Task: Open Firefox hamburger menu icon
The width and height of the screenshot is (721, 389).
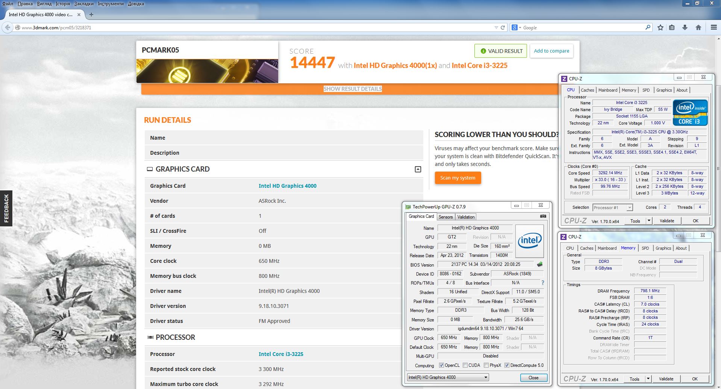Action: (713, 27)
